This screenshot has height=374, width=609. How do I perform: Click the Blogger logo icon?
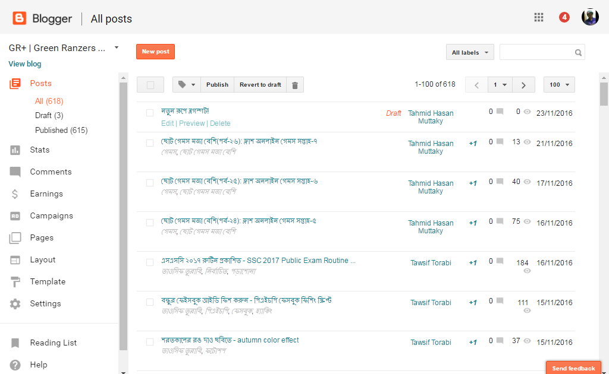pos(20,18)
